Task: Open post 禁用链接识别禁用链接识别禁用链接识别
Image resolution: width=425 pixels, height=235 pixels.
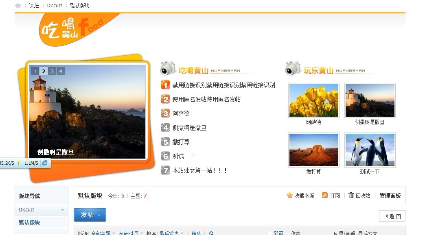Action: [x=223, y=85]
